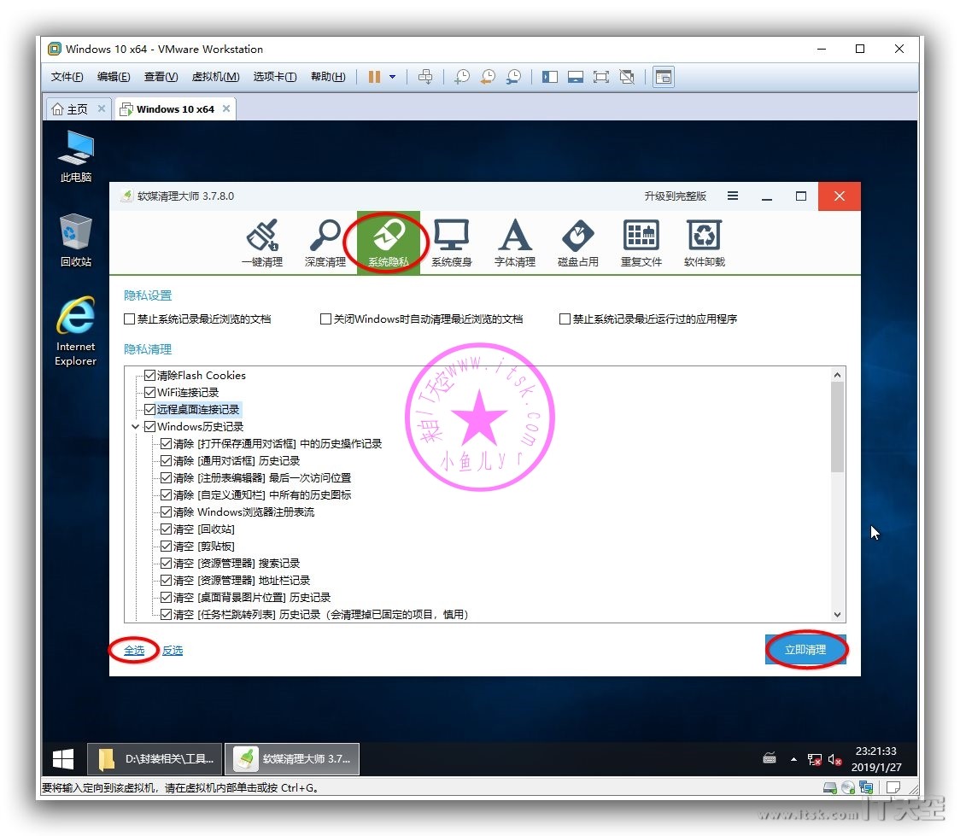960x836 pixels.
Task: Uncheck 远程桌面连接记录
Action: [150, 409]
